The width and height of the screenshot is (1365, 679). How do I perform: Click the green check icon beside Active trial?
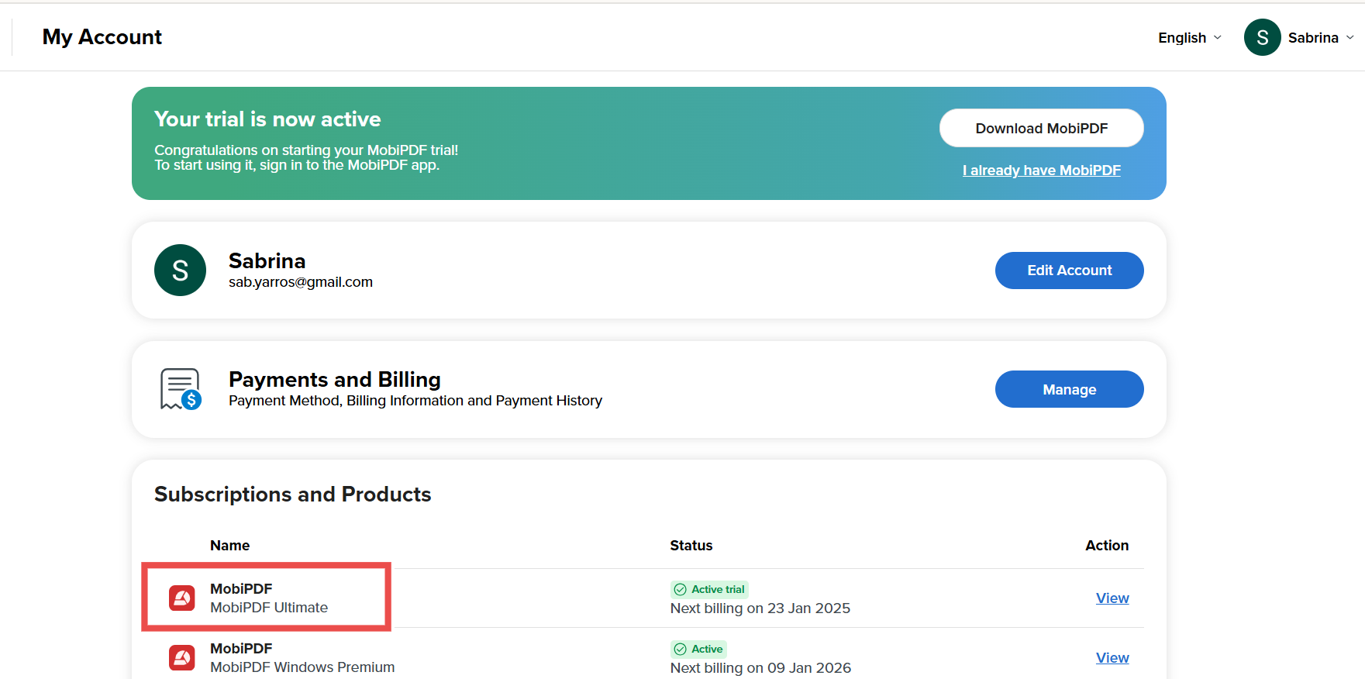pyautogui.click(x=681, y=589)
